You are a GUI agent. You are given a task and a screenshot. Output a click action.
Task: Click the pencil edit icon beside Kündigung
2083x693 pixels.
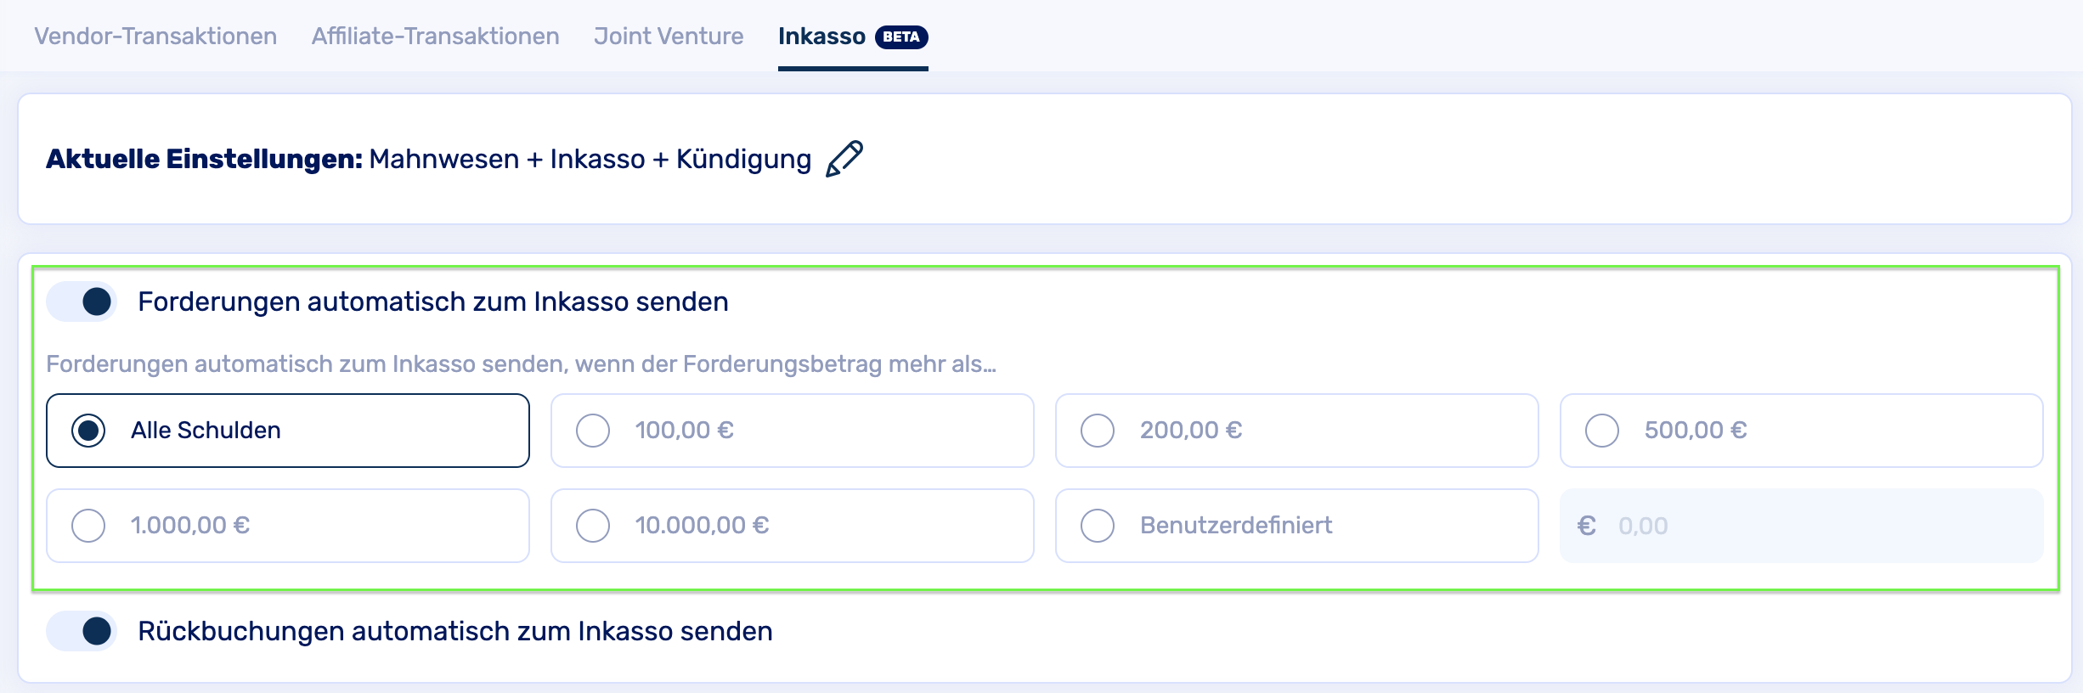point(844,159)
